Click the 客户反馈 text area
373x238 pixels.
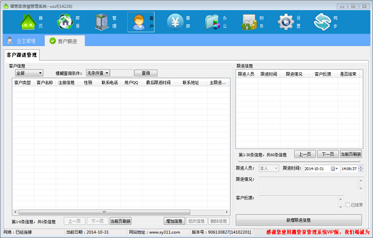pos(298,203)
